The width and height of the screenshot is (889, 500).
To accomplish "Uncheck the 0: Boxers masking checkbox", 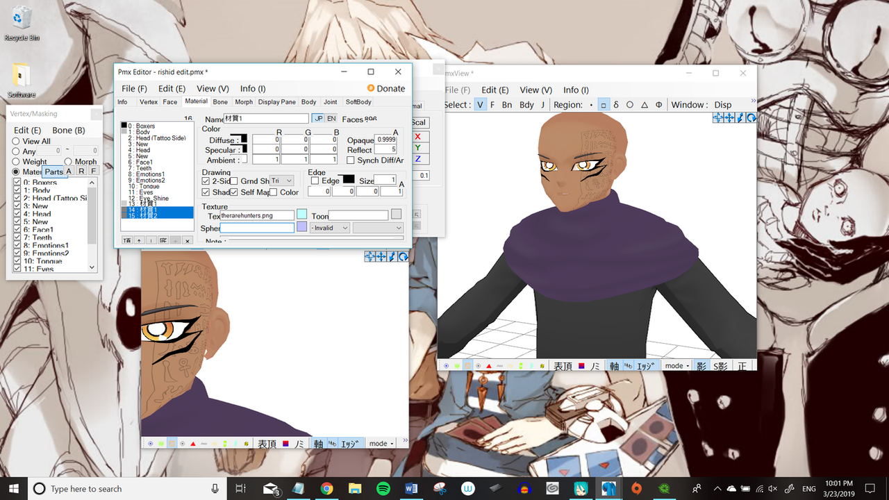I will [17, 183].
